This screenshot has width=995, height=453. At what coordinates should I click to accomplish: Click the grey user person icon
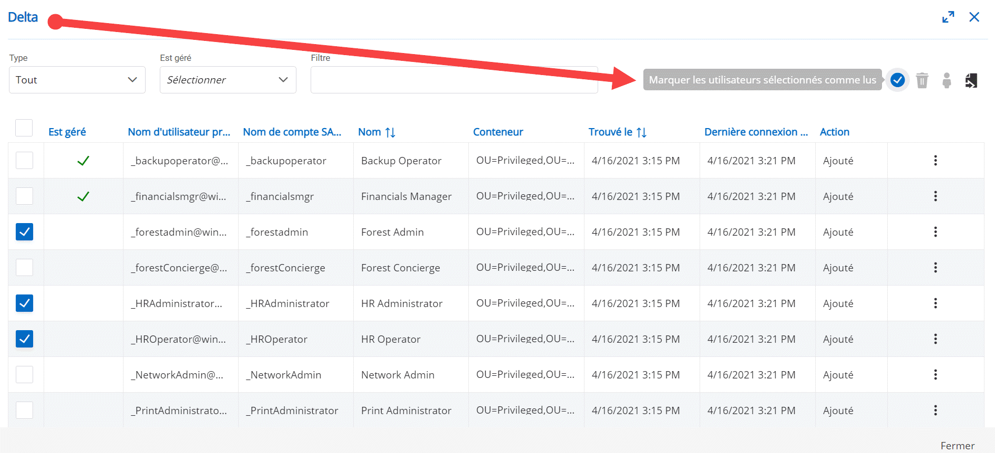click(947, 80)
